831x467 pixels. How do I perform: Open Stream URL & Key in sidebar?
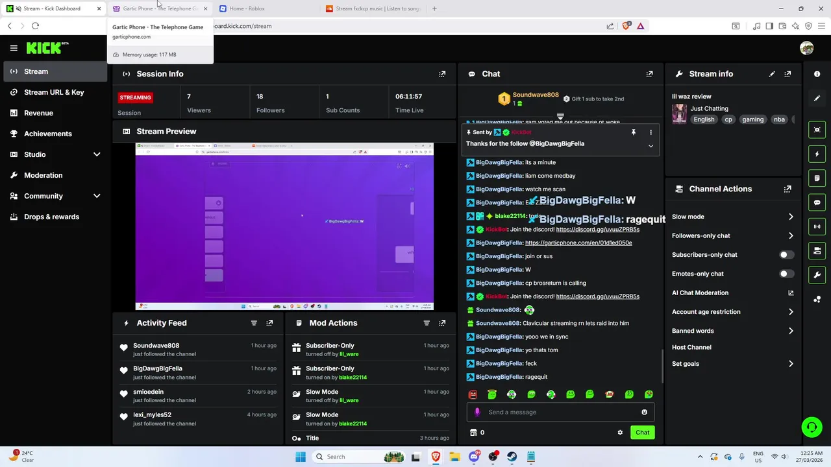(x=54, y=92)
